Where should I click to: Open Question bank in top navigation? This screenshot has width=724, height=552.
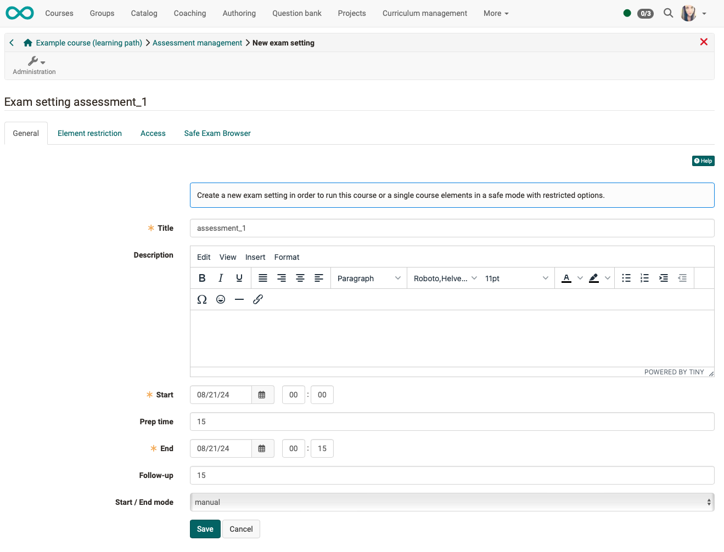point(297,13)
